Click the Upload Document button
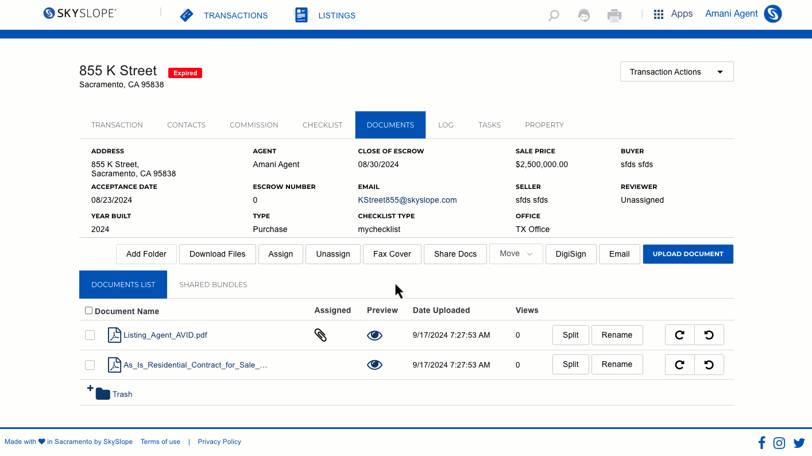The width and height of the screenshot is (812, 456). [688, 254]
